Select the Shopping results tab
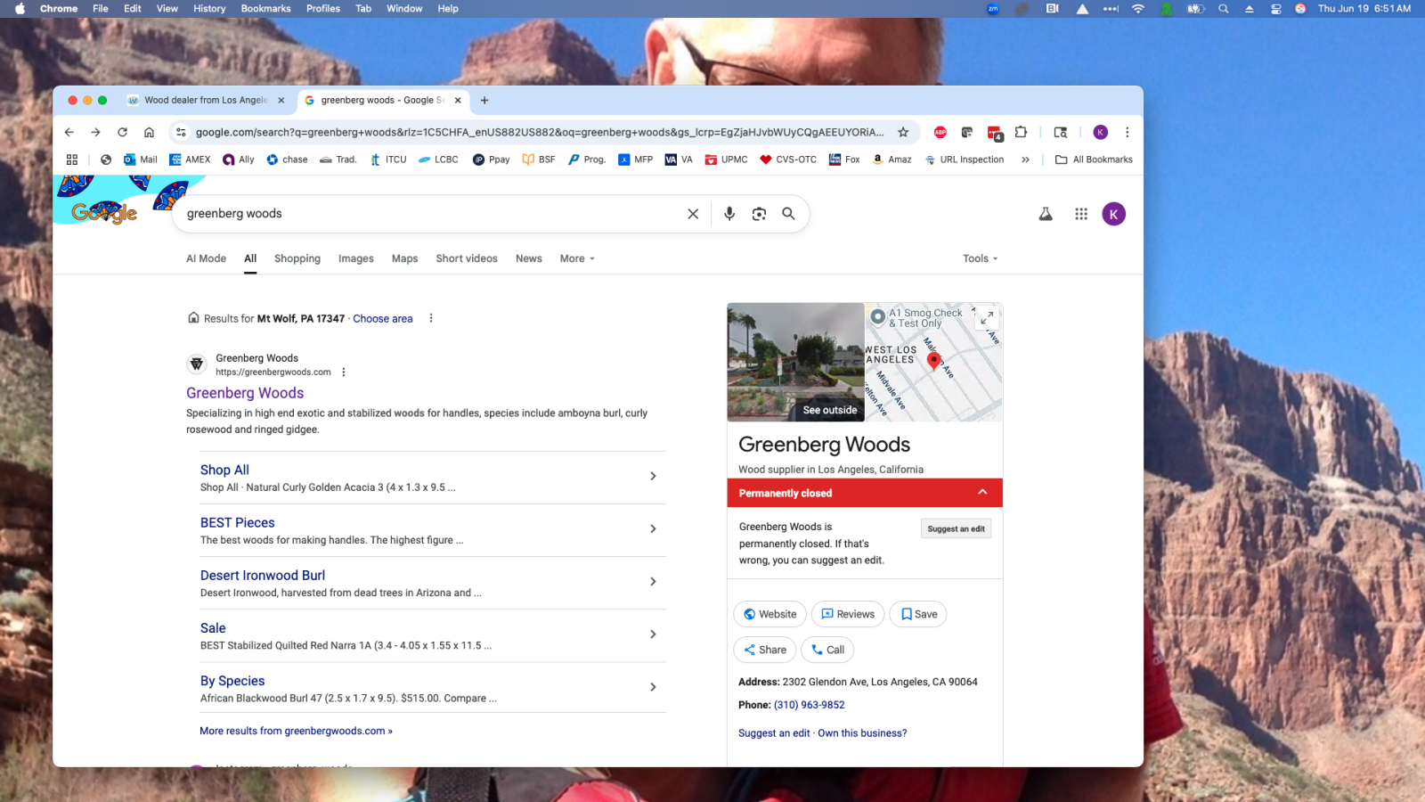The width and height of the screenshot is (1425, 802). pyautogui.click(x=297, y=258)
